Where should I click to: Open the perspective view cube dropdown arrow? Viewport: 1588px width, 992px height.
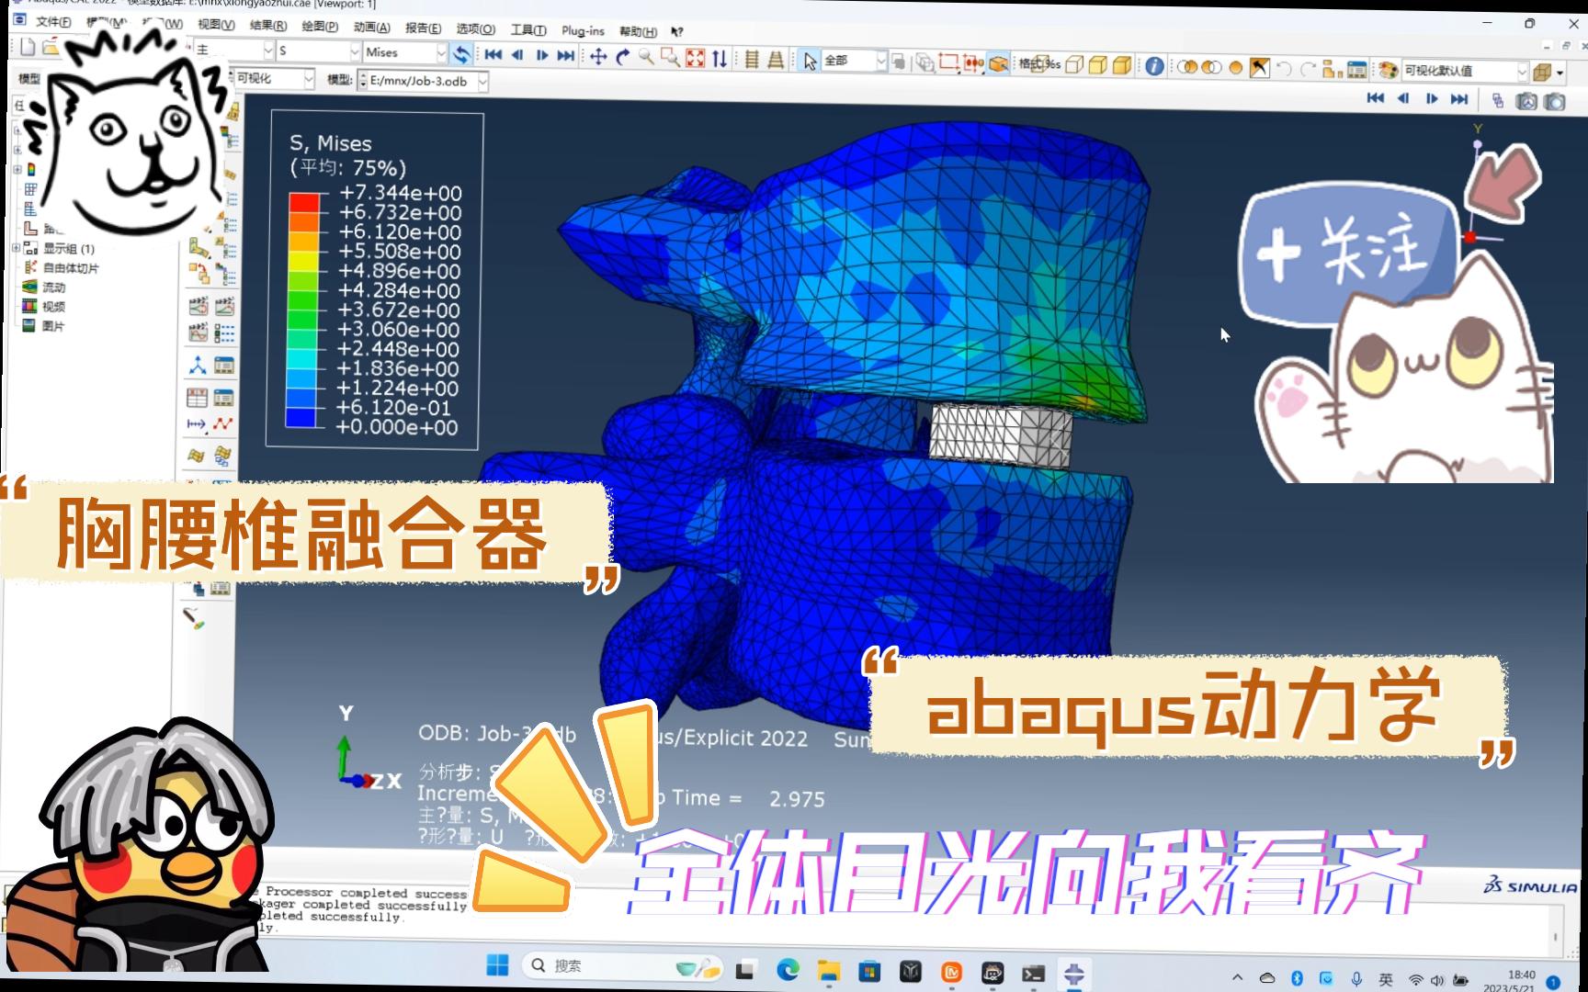(x=1560, y=73)
